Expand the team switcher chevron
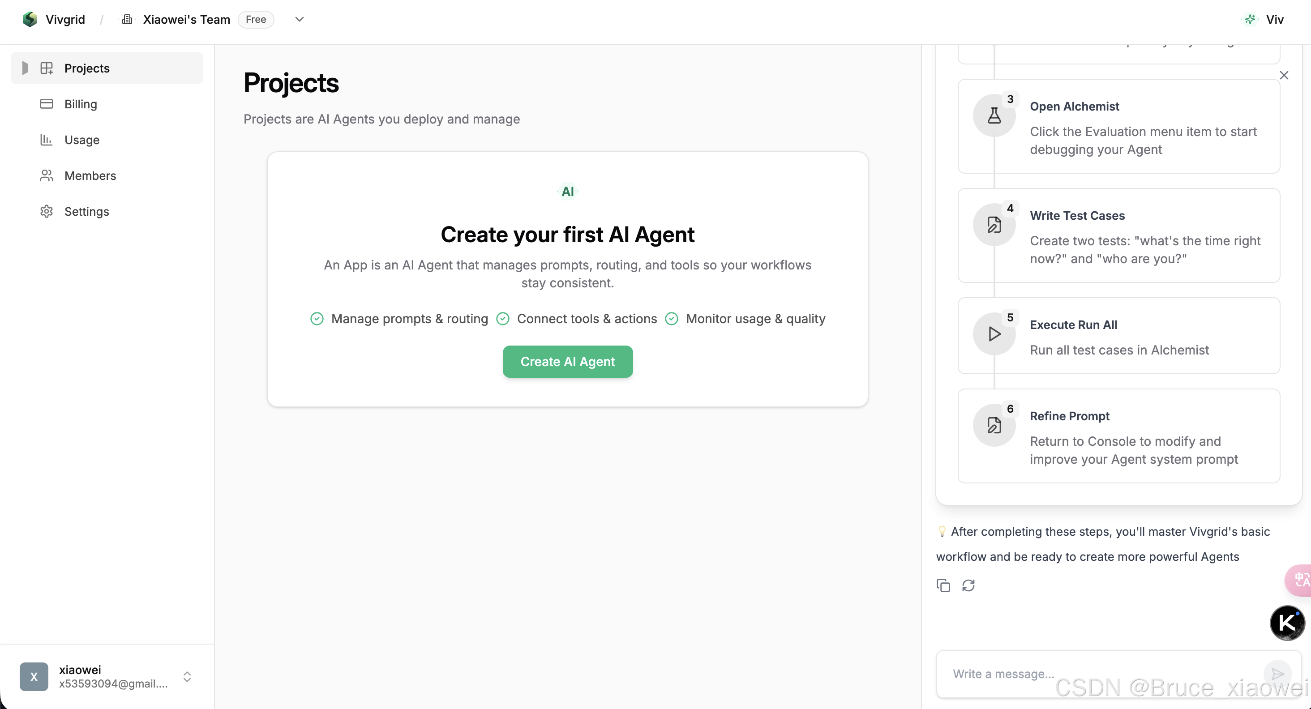The width and height of the screenshot is (1311, 709). point(299,19)
